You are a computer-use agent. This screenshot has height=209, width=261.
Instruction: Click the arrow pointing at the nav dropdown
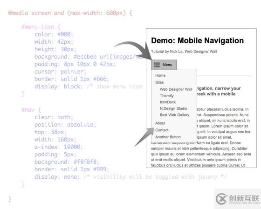coord(144,137)
